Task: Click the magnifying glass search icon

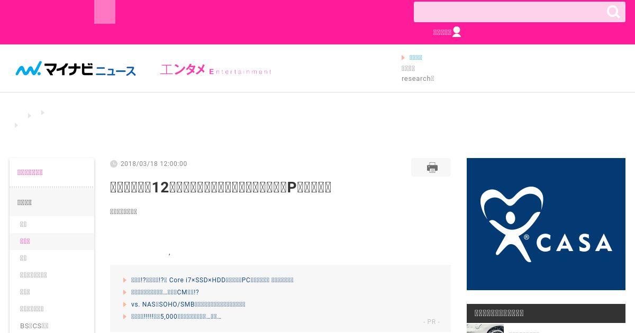Action: pos(613,12)
